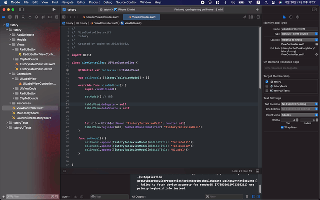This screenshot has height=200, width=320.
Task: Open the Text Encoding dropdown
Action: coord(299,104)
